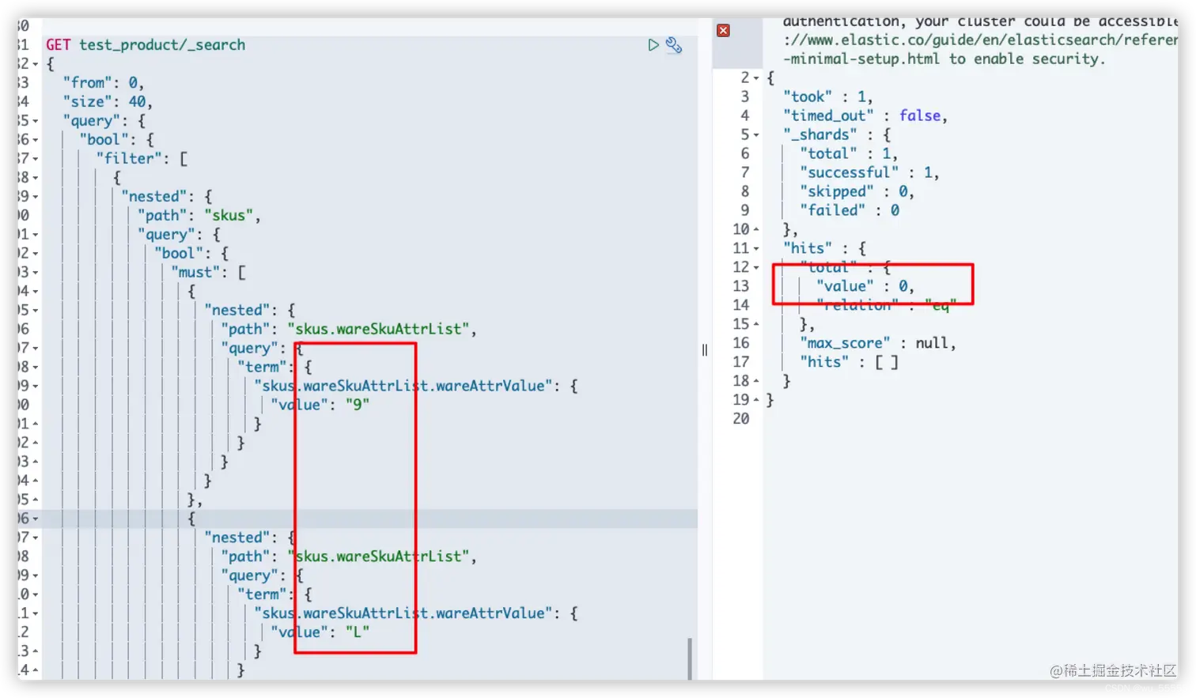Screen dimensions: 1196x698
Task: Run the GET test_product/_search request
Action: point(653,45)
